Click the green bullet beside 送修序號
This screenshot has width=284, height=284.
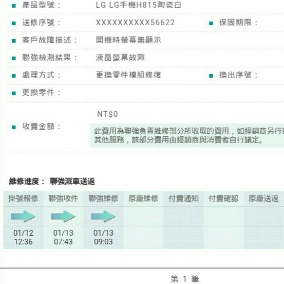tap(14, 23)
